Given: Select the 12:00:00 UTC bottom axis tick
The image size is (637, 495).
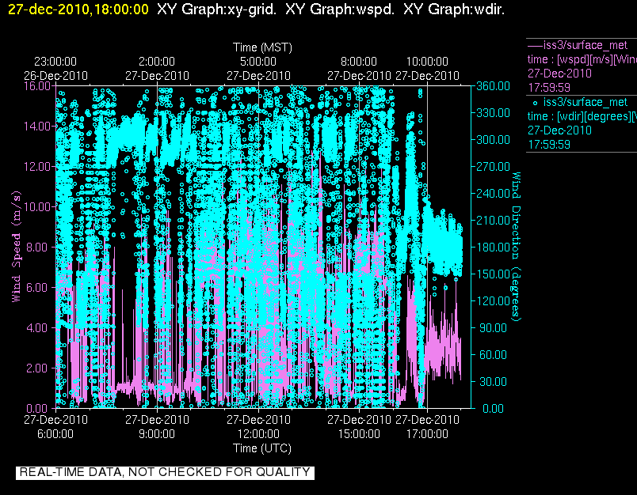Looking at the screenshot, I should (257, 434).
